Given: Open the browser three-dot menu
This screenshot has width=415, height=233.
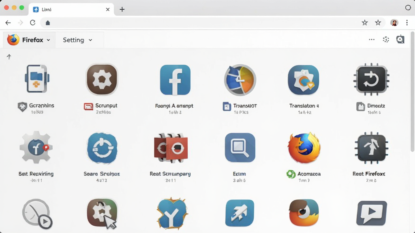Looking at the screenshot, I should (407, 23).
